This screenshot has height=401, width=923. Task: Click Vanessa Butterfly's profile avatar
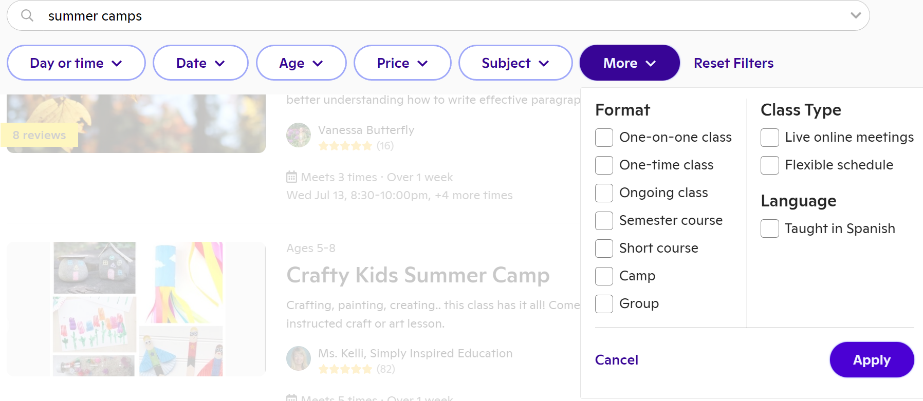point(299,135)
